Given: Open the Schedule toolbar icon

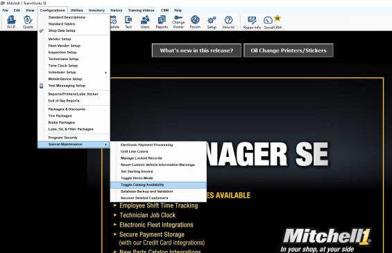Looking at the screenshot, I should click(114, 22).
